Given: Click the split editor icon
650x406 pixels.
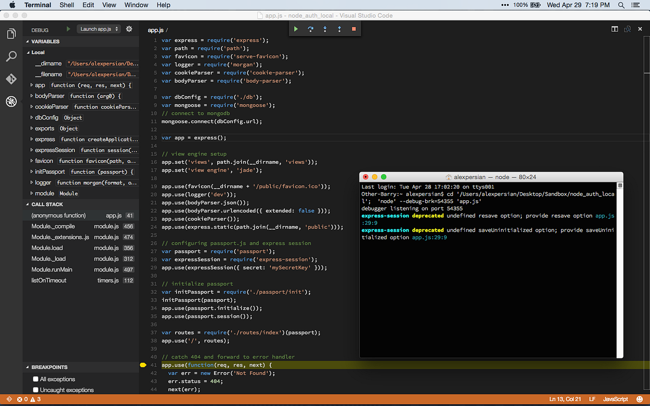Looking at the screenshot, I should click(615, 29).
